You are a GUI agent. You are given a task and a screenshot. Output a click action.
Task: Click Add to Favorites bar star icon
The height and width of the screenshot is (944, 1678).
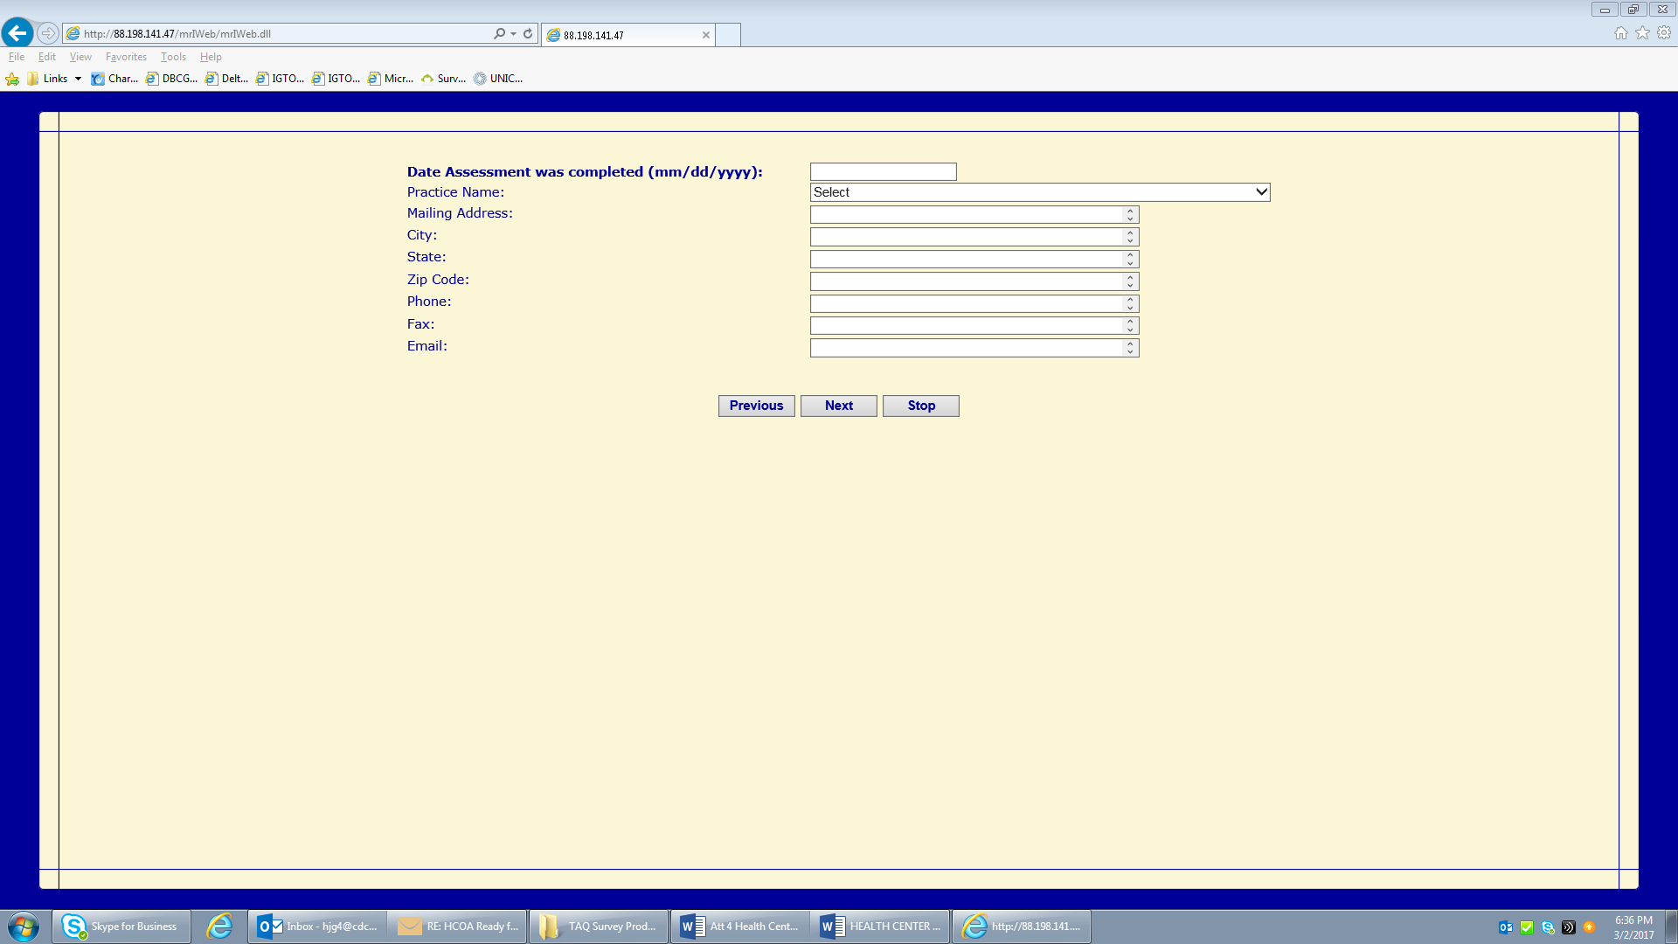point(12,79)
